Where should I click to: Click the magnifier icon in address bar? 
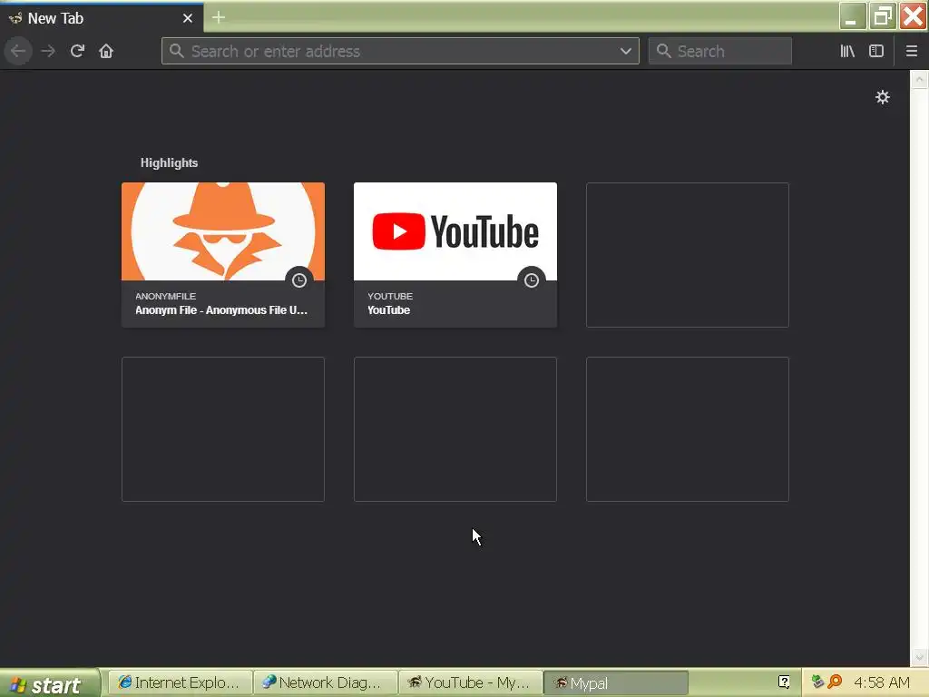(x=177, y=51)
